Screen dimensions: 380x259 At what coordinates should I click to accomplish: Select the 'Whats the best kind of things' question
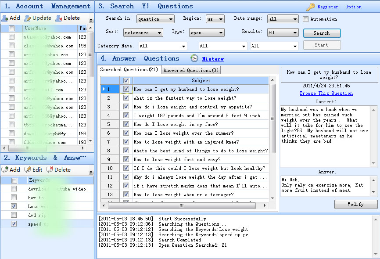(x=201, y=151)
